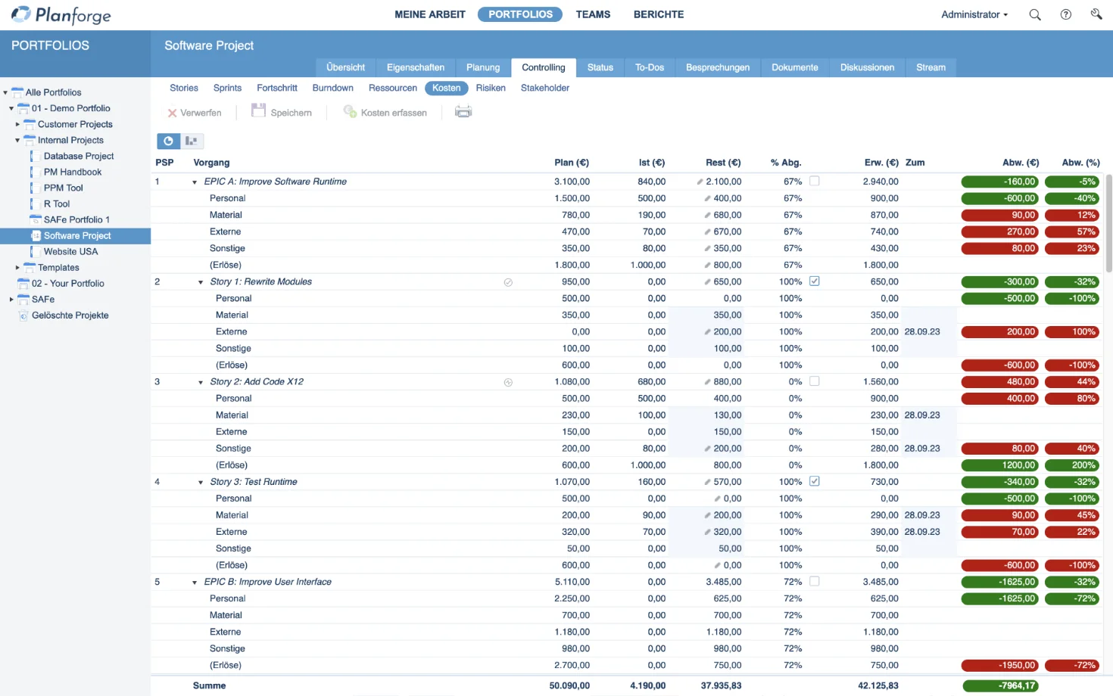Open the search magnifier icon

1034,14
